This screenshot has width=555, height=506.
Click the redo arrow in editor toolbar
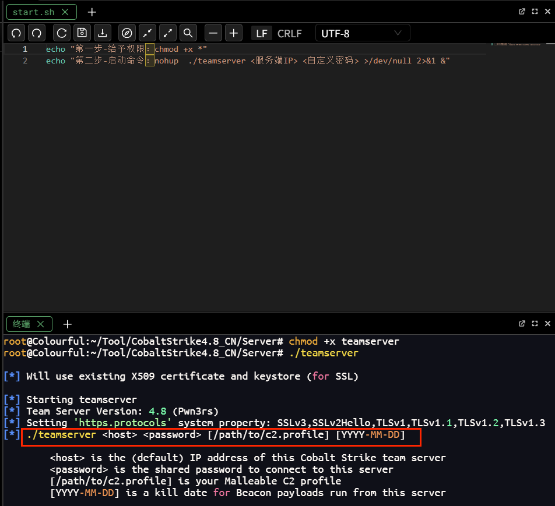coord(37,33)
